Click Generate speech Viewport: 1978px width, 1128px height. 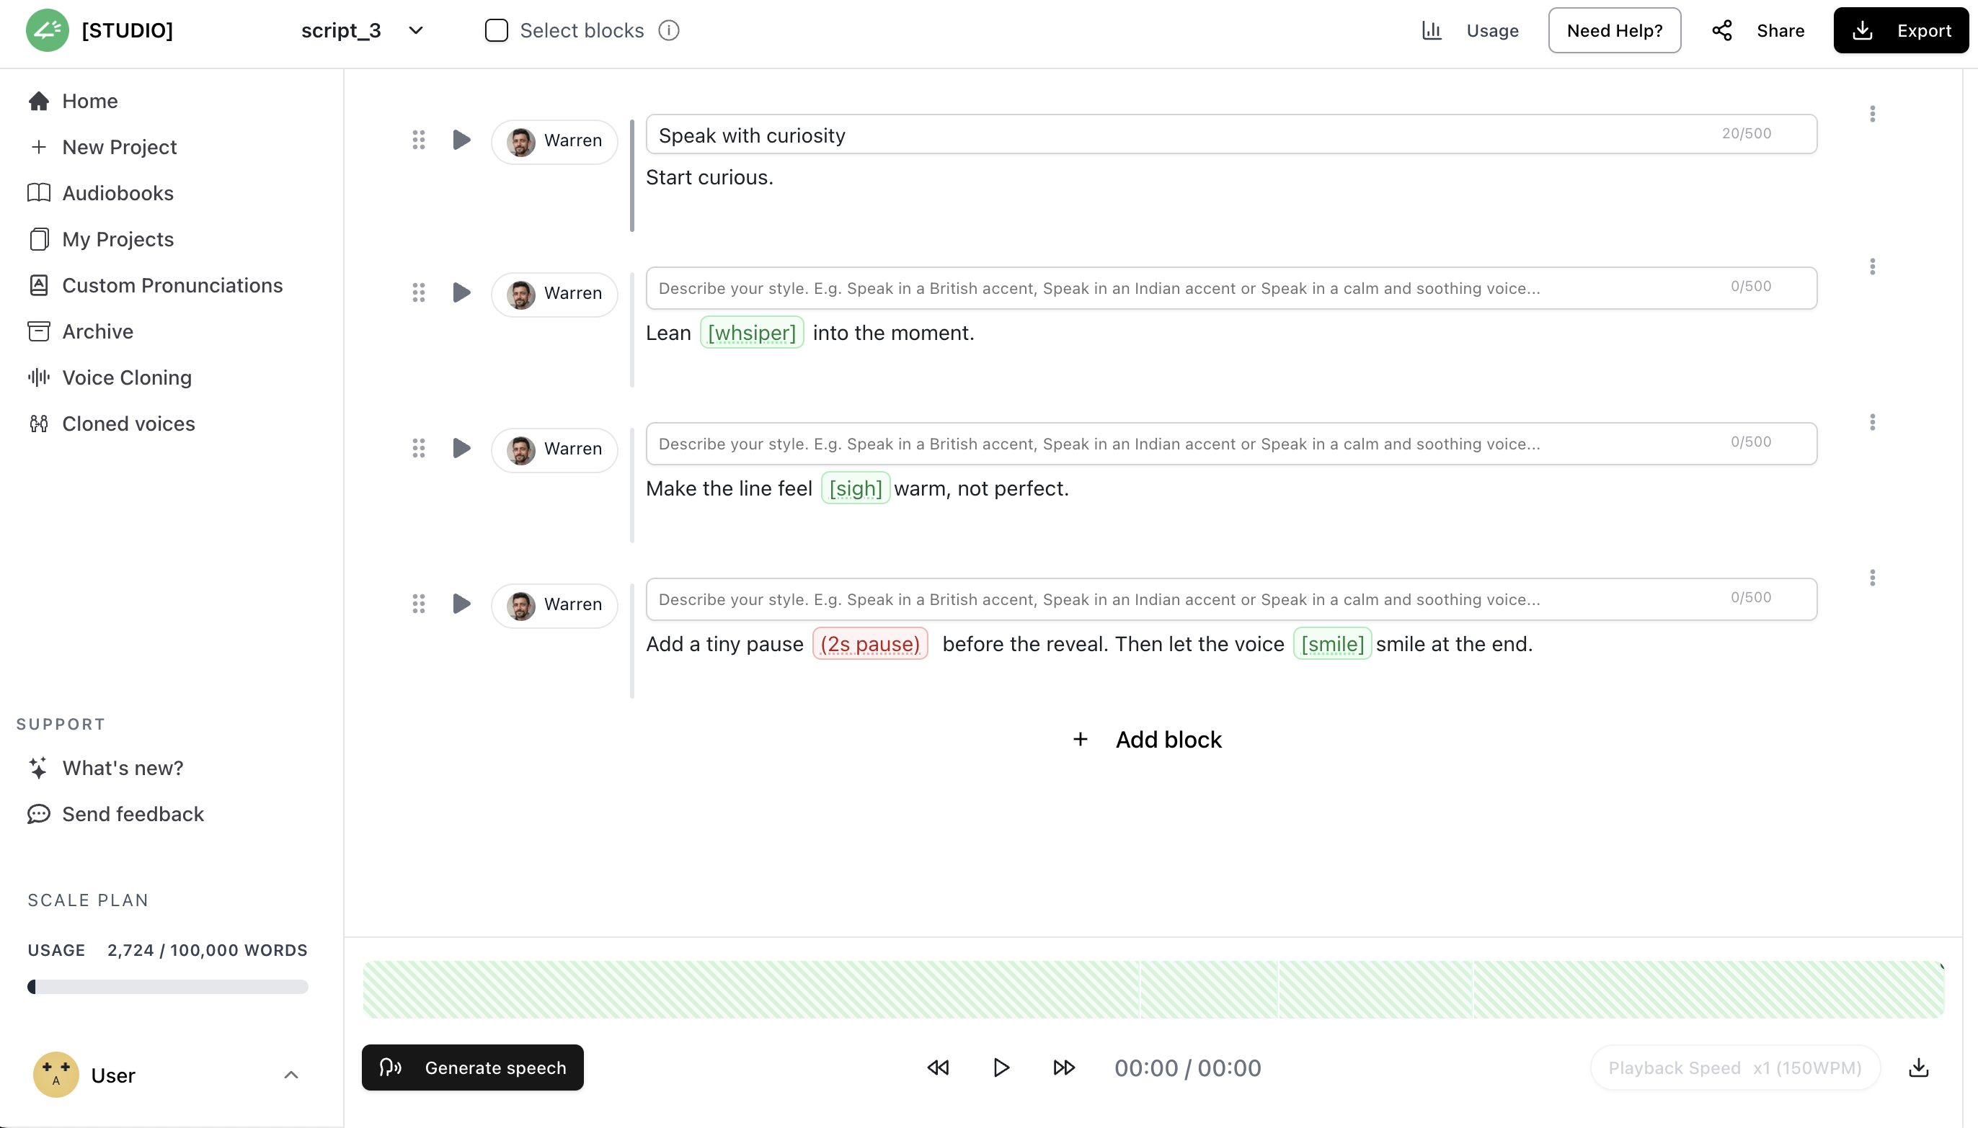(x=473, y=1067)
